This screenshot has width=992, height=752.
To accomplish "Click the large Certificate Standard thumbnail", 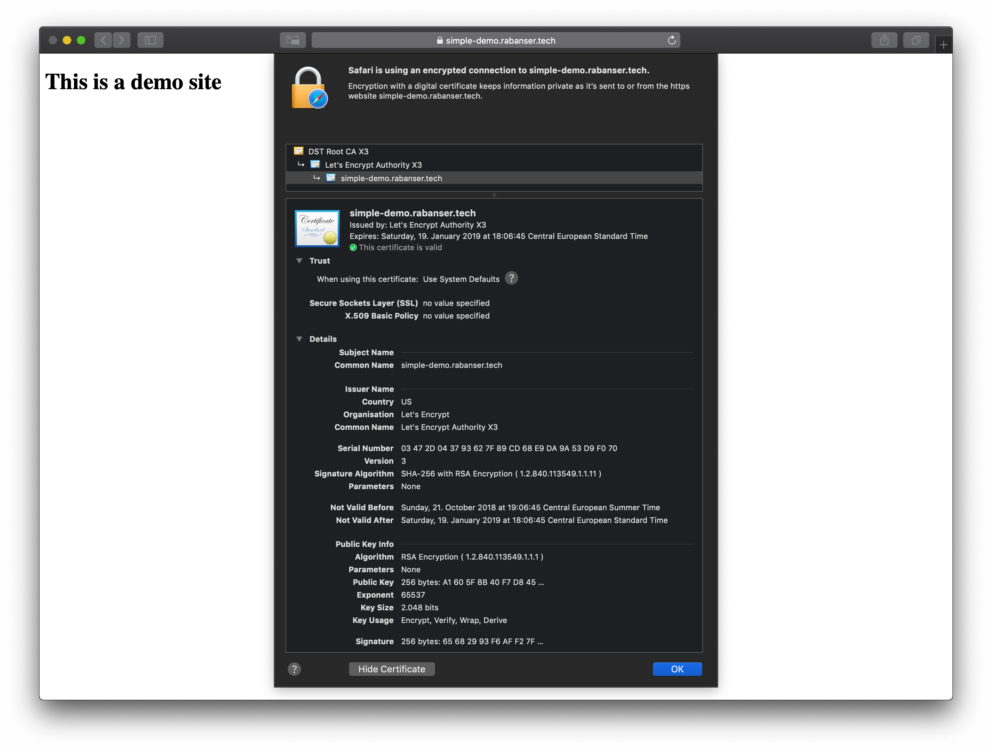I will [317, 228].
